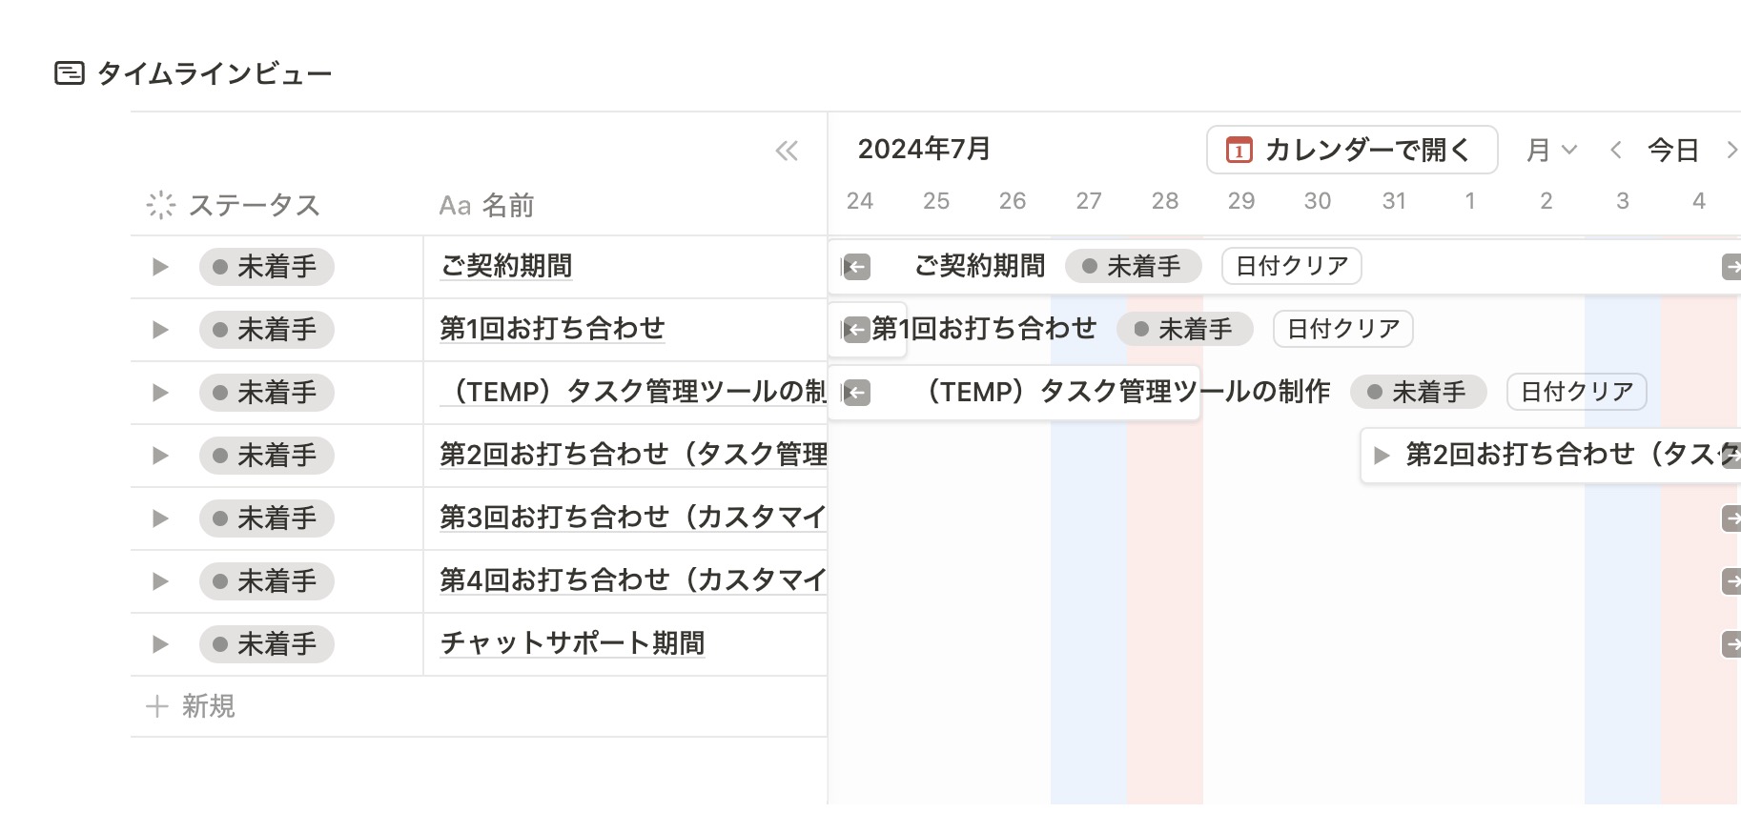Click date 31 in the timeline header

click(x=1394, y=201)
